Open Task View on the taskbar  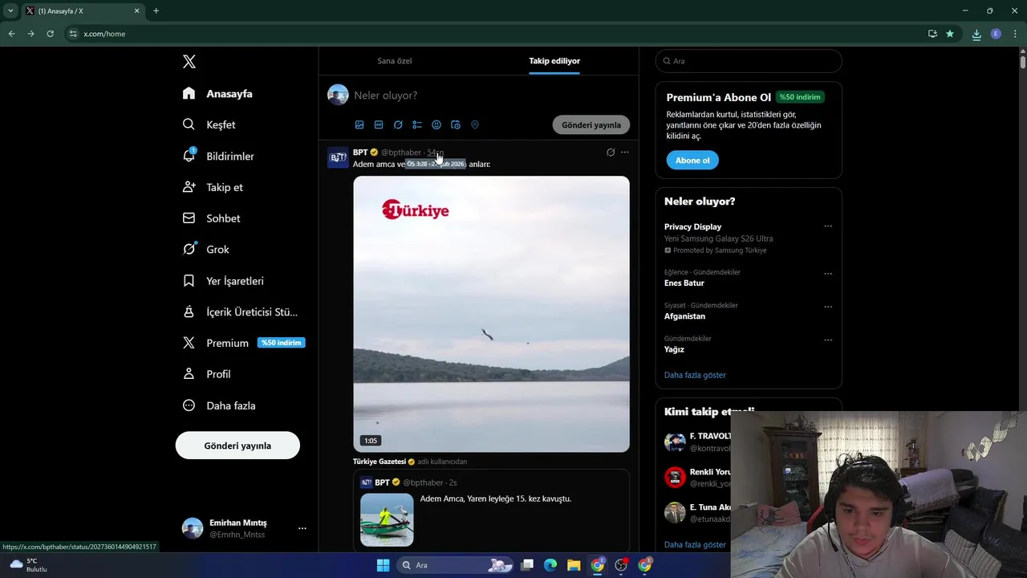(527, 565)
